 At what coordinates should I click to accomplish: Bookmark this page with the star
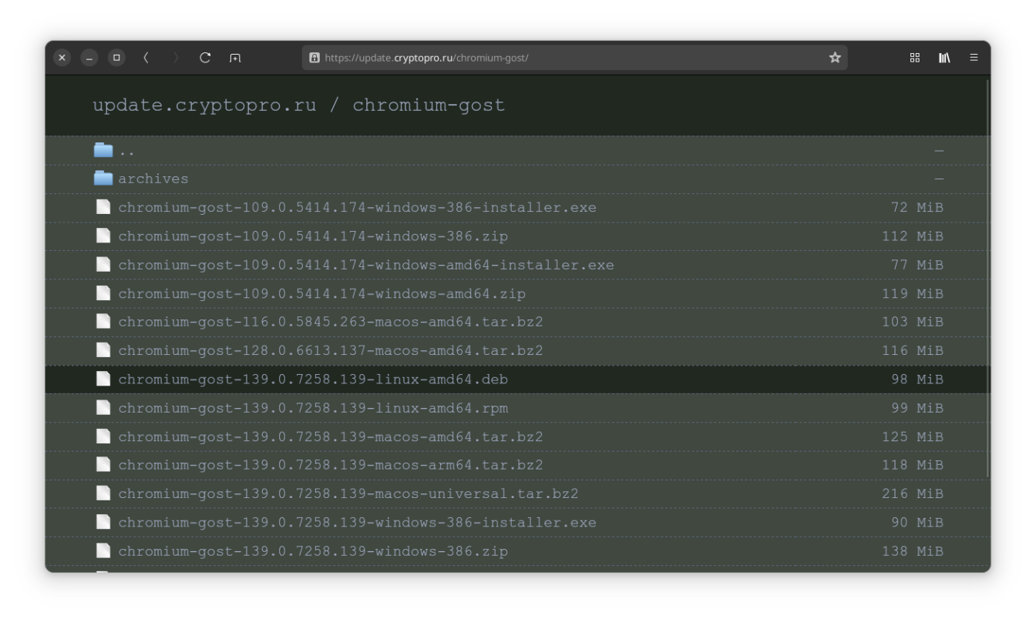[835, 58]
